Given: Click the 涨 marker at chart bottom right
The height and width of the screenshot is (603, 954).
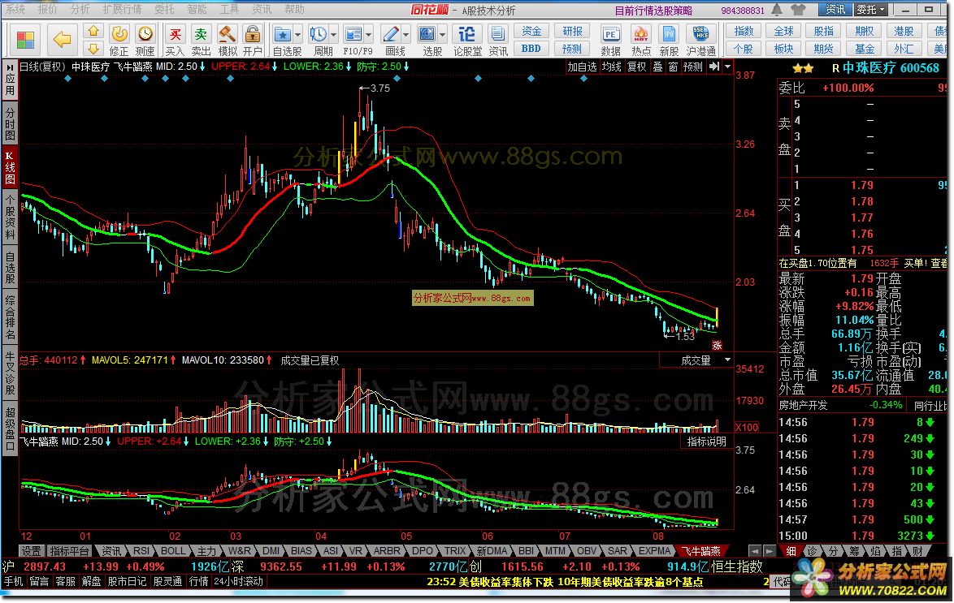Looking at the screenshot, I should (717, 345).
